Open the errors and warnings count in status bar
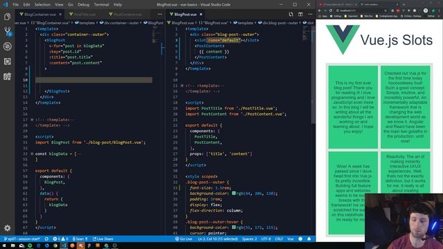This screenshot has width=443, height=249. click(x=60, y=239)
